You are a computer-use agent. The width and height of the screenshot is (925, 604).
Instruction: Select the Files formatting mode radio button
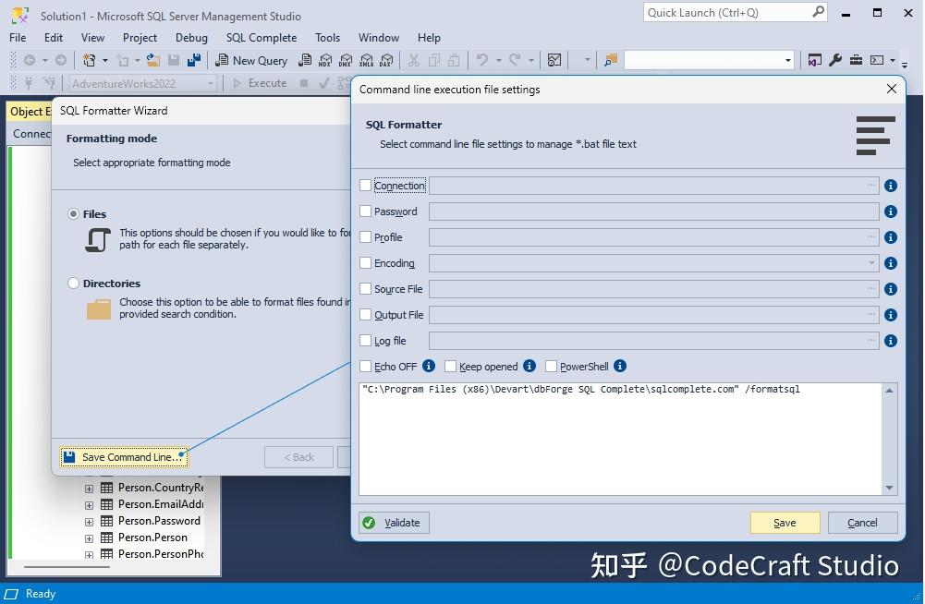(73, 214)
